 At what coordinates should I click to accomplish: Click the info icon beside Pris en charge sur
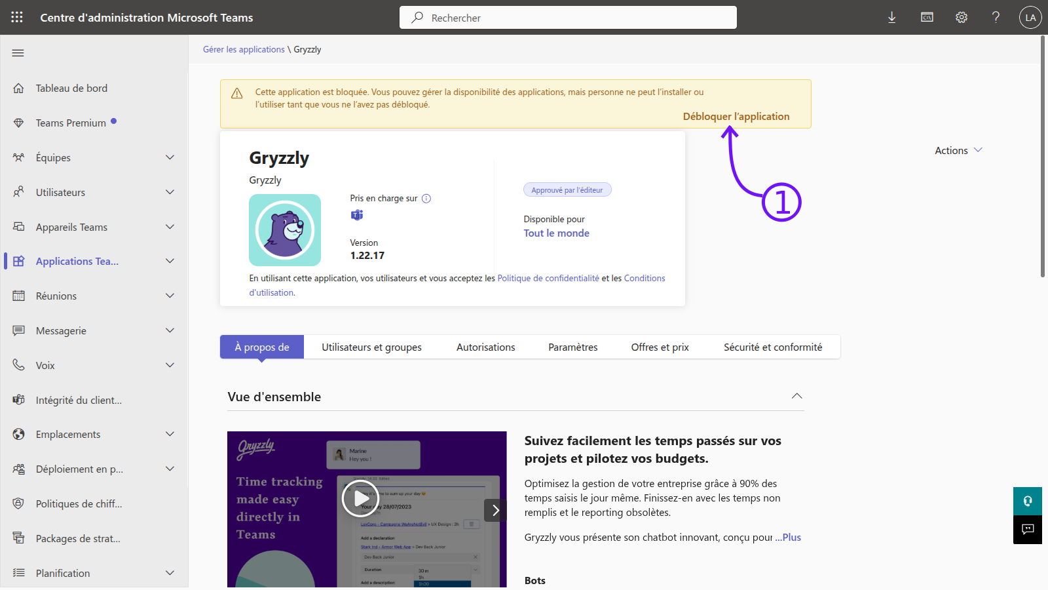click(x=426, y=199)
